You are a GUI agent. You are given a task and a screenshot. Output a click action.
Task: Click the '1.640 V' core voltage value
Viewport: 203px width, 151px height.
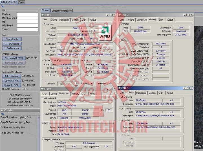[91, 38]
